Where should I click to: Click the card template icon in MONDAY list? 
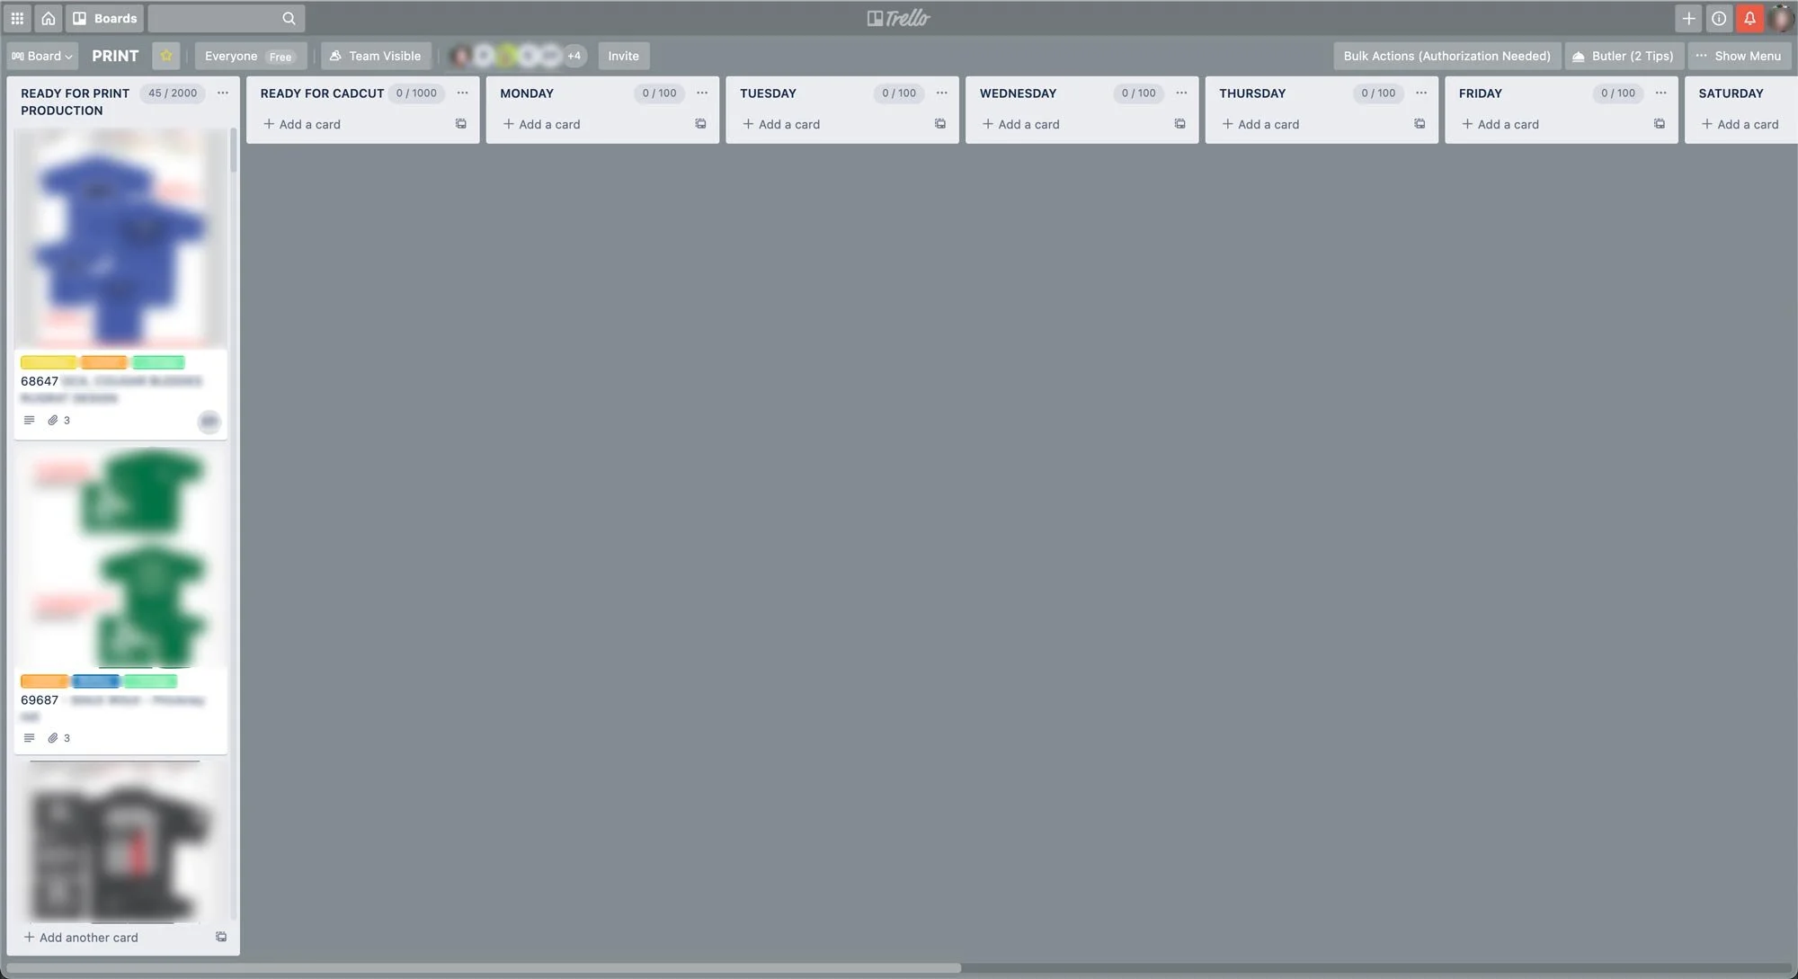(700, 124)
